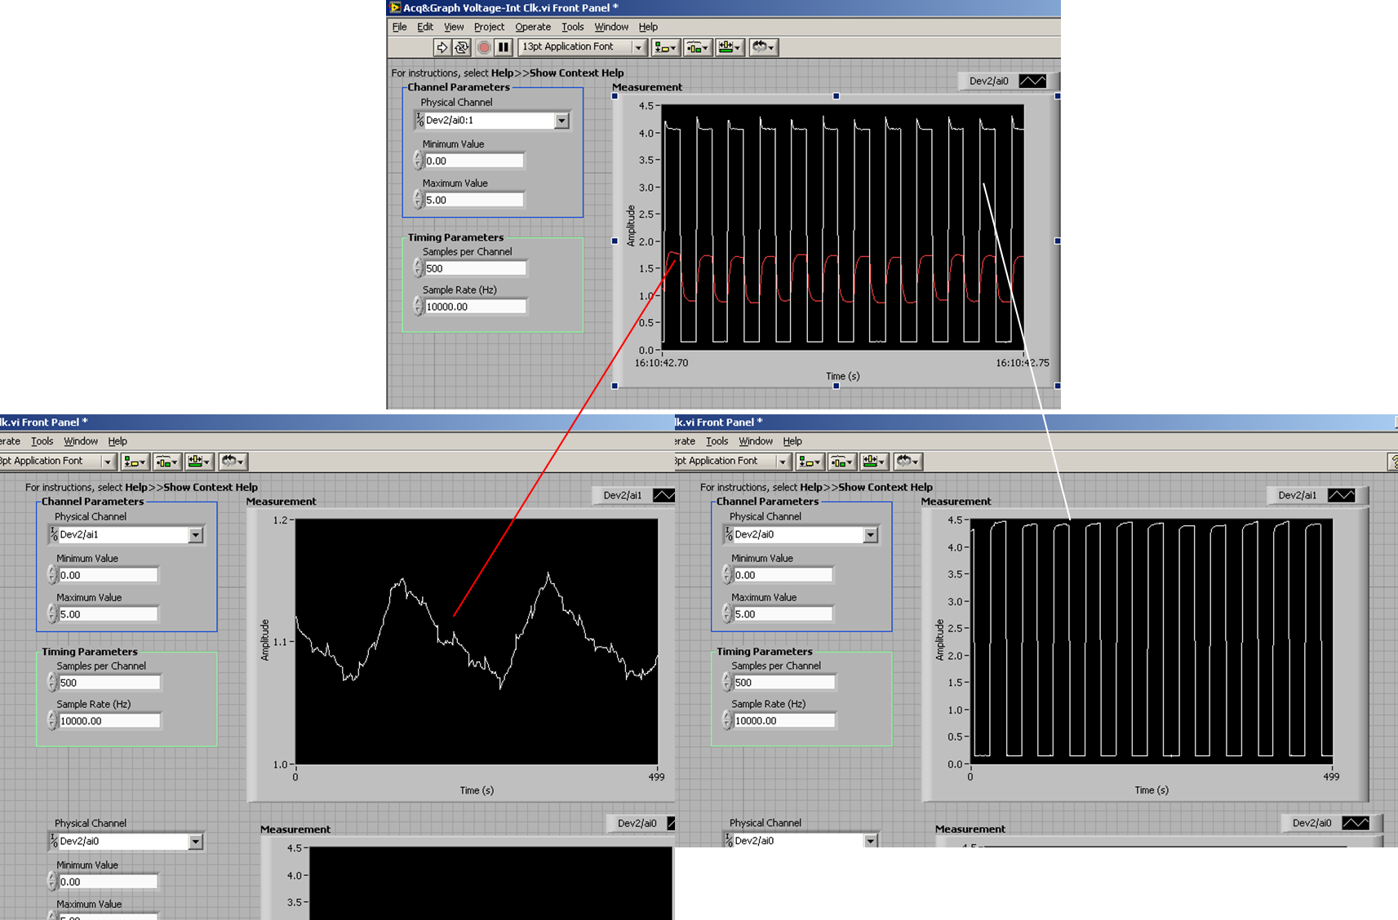
Task: Click Minimum Value stepper in top window
Action: (x=418, y=161)
